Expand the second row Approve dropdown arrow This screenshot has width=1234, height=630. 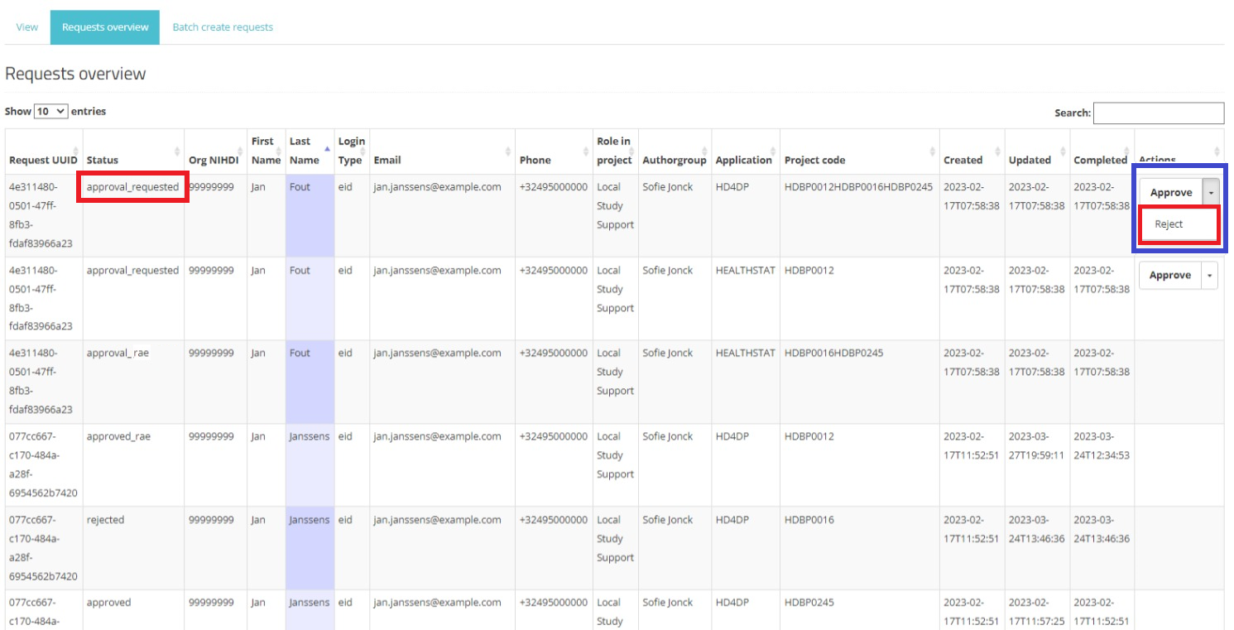click(1210, 275)
